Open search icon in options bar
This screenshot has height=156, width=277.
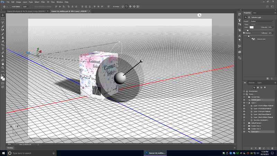tap(267, 7)
